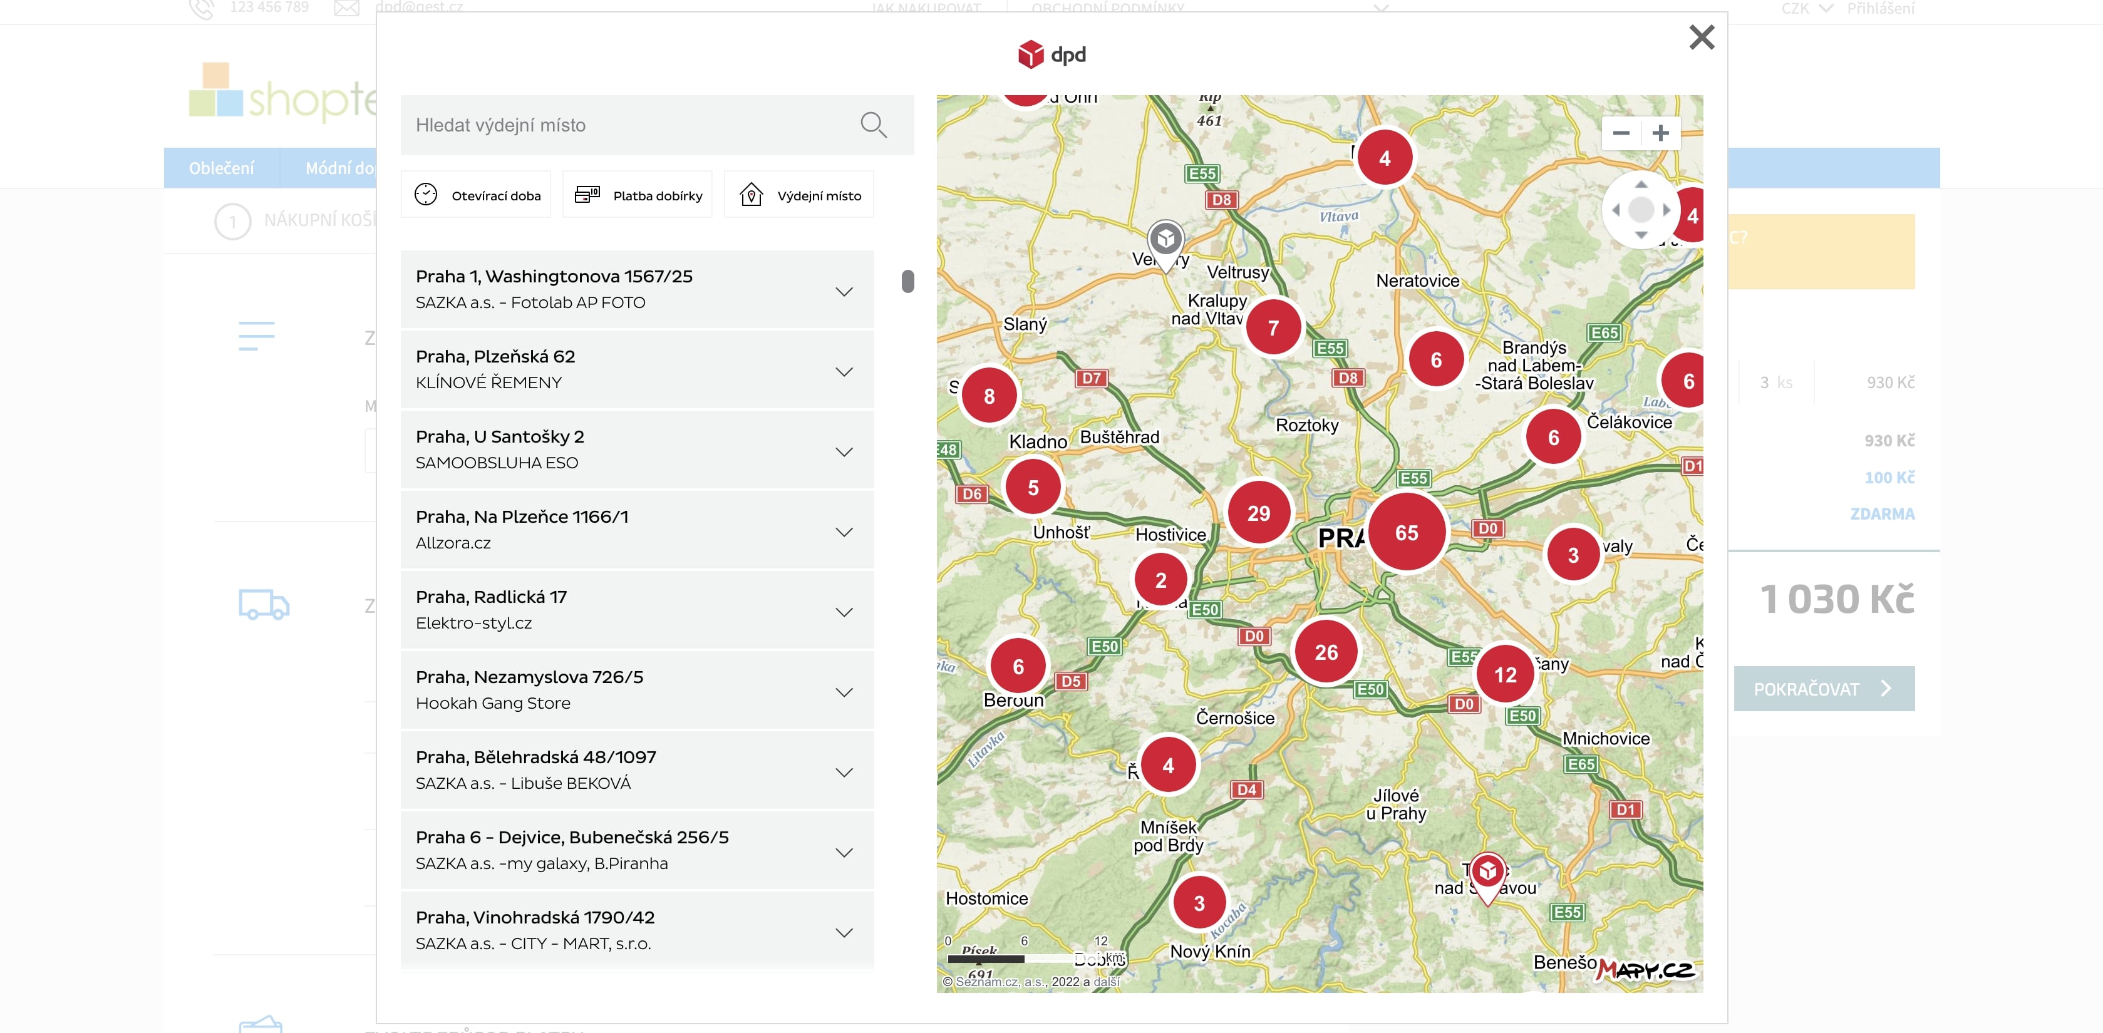The width and height of the screenshot is (2103, 1033).
Task: Click the search magnifier icon
Action: click(x=873, y=125)
